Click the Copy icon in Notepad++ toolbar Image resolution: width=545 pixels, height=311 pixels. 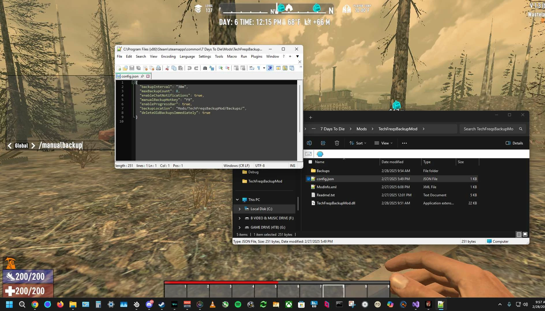tap(174, 68)
